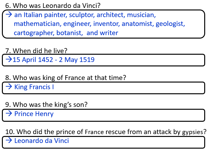Select question 7 "When did he live?"
Screen dimensions: 208x154
coord(36,51)
